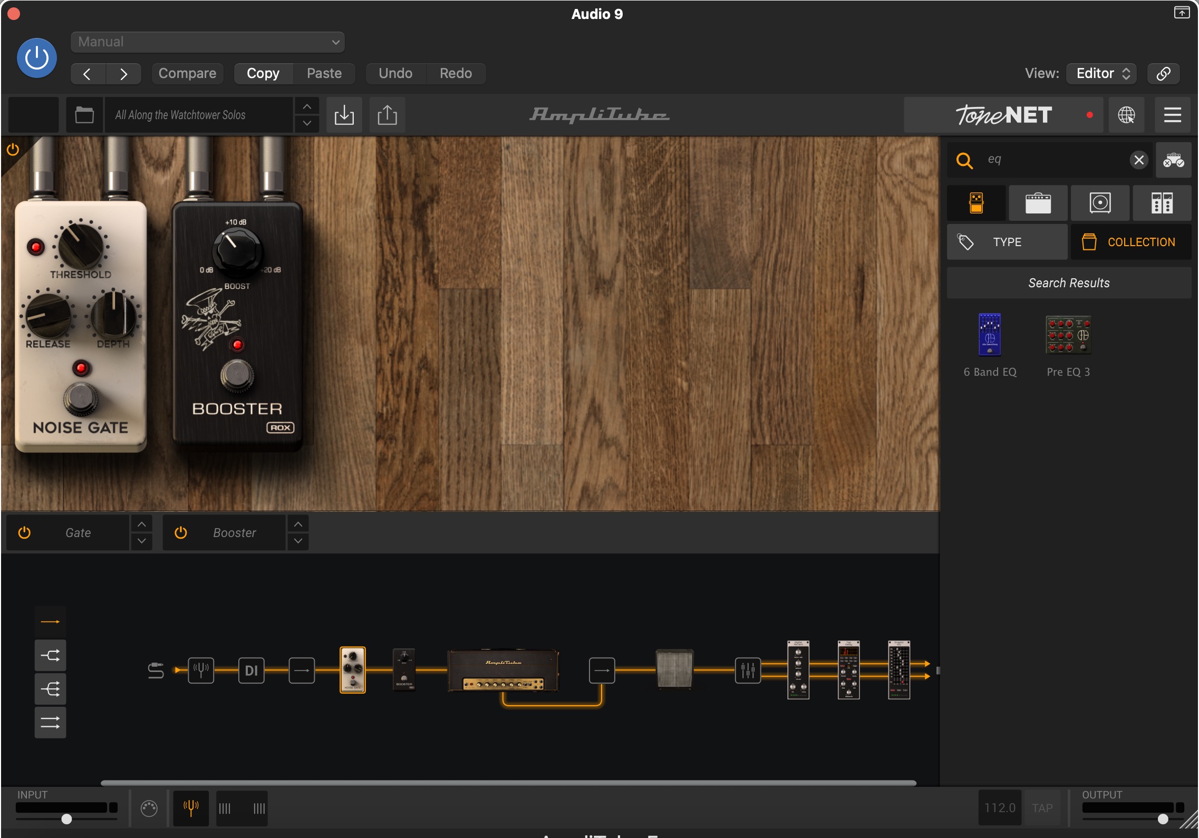The width and height of the screenshot is (1199, 838).
Task: Select the mixer block in signal chain
Action: tap(748, 670)
